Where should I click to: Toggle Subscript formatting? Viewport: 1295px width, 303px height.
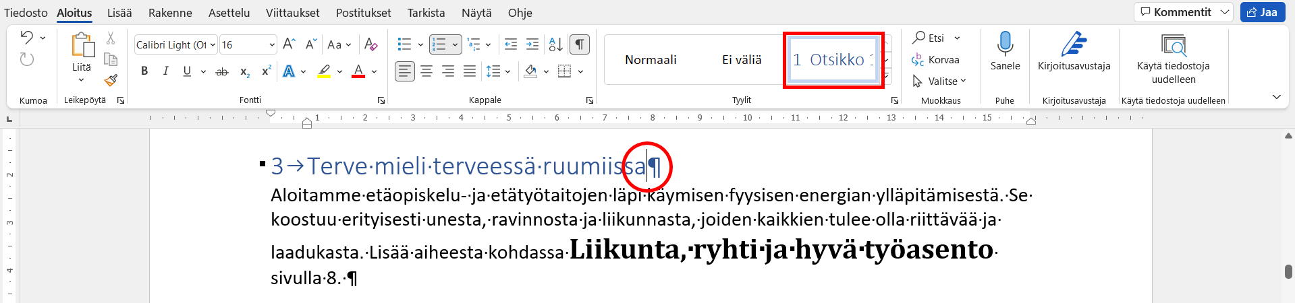click(x=245, y=71)
